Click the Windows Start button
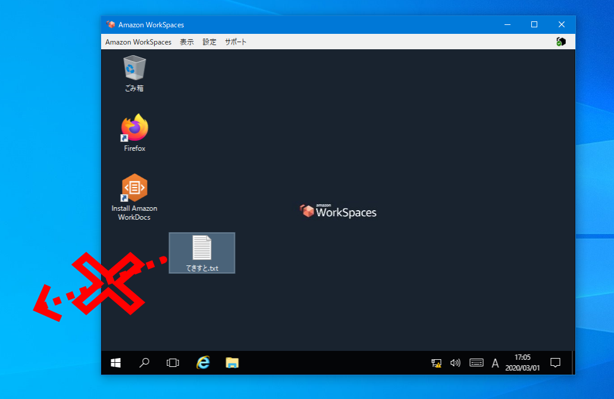 coord(115,362)
